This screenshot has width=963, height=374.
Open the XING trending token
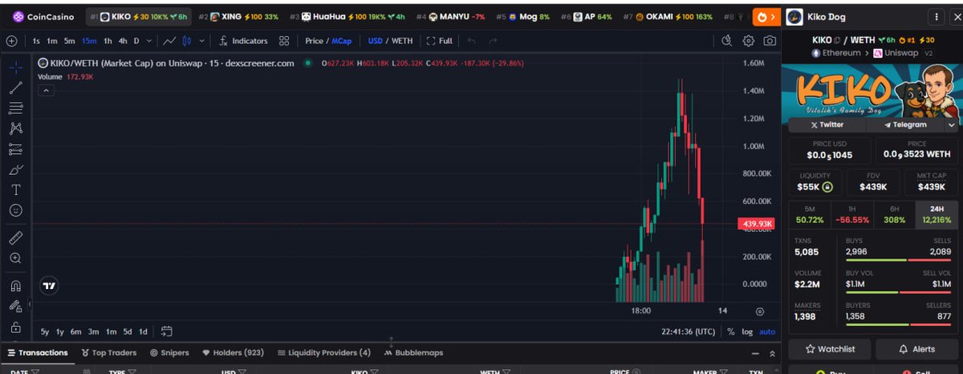238,16
